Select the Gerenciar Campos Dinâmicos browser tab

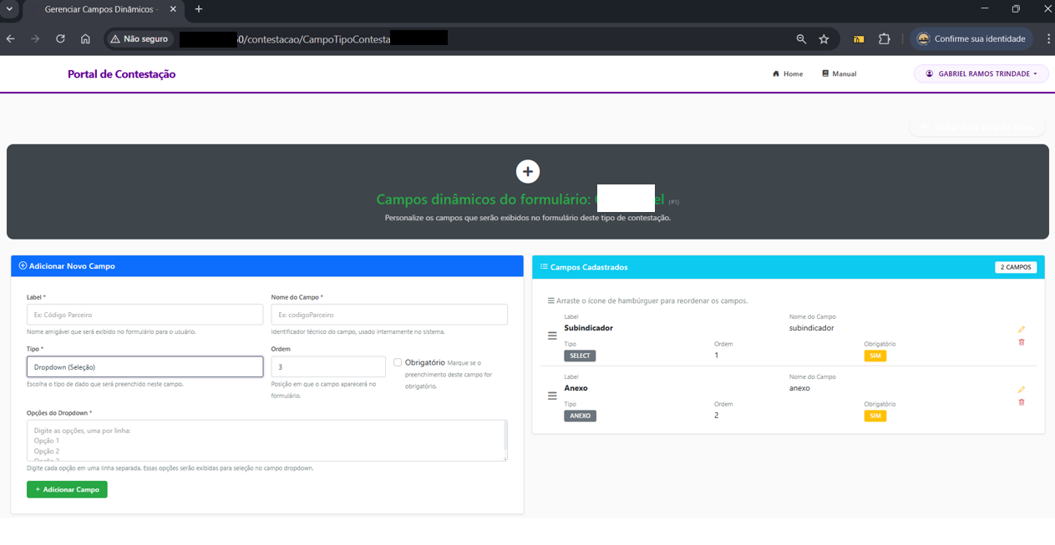[100, 10]
